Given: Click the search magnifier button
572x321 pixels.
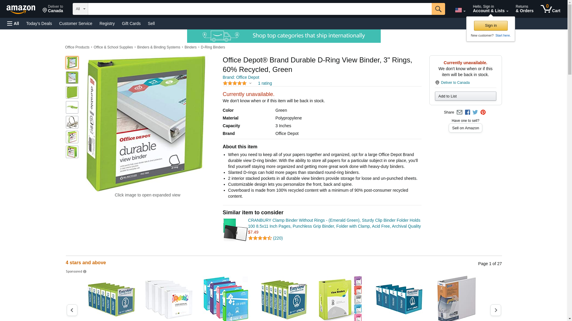Looking at the screenshot, I should point(438,9).
